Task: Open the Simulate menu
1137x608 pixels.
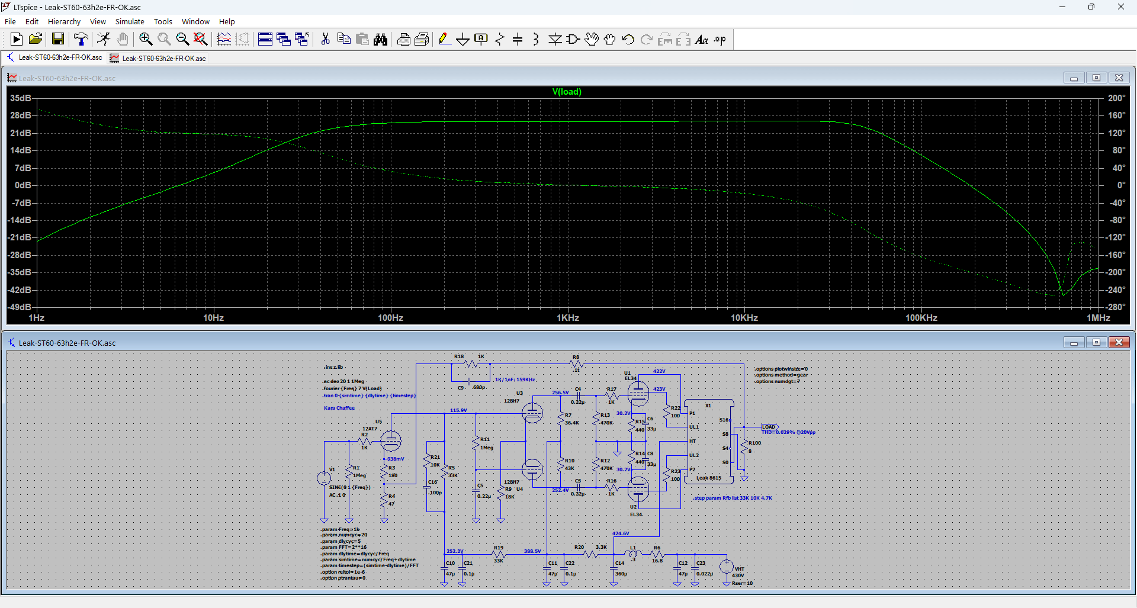Action: 130,21
